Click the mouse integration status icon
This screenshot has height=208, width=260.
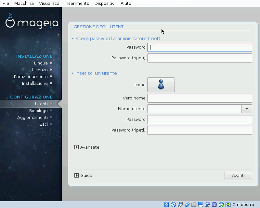[221, 205]
